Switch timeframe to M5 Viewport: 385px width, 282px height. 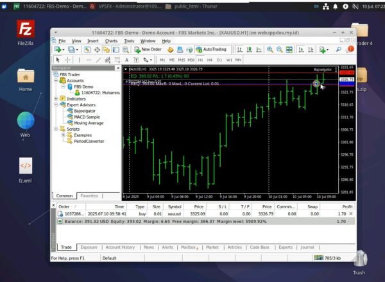[x=172, y=60]
